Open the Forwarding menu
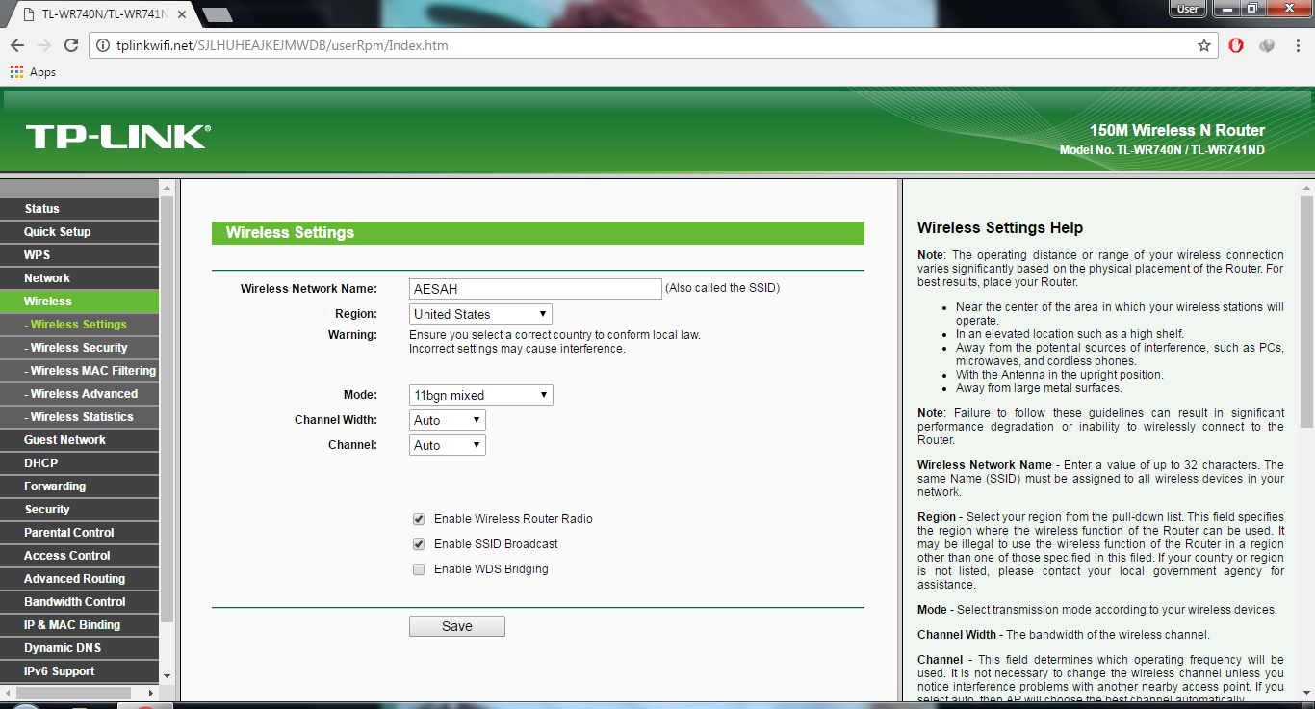The height and width of the screenshot is (709, 1315). tap(79, 486)
